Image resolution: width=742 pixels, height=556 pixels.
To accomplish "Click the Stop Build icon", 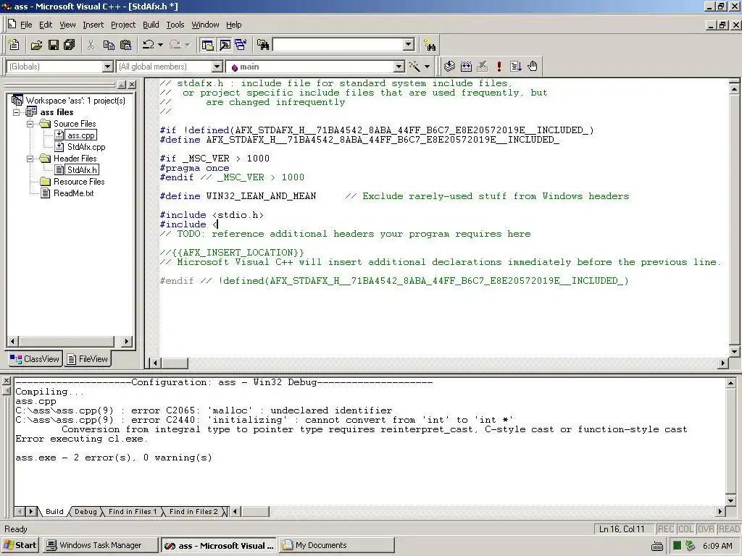I will [482, 67].
